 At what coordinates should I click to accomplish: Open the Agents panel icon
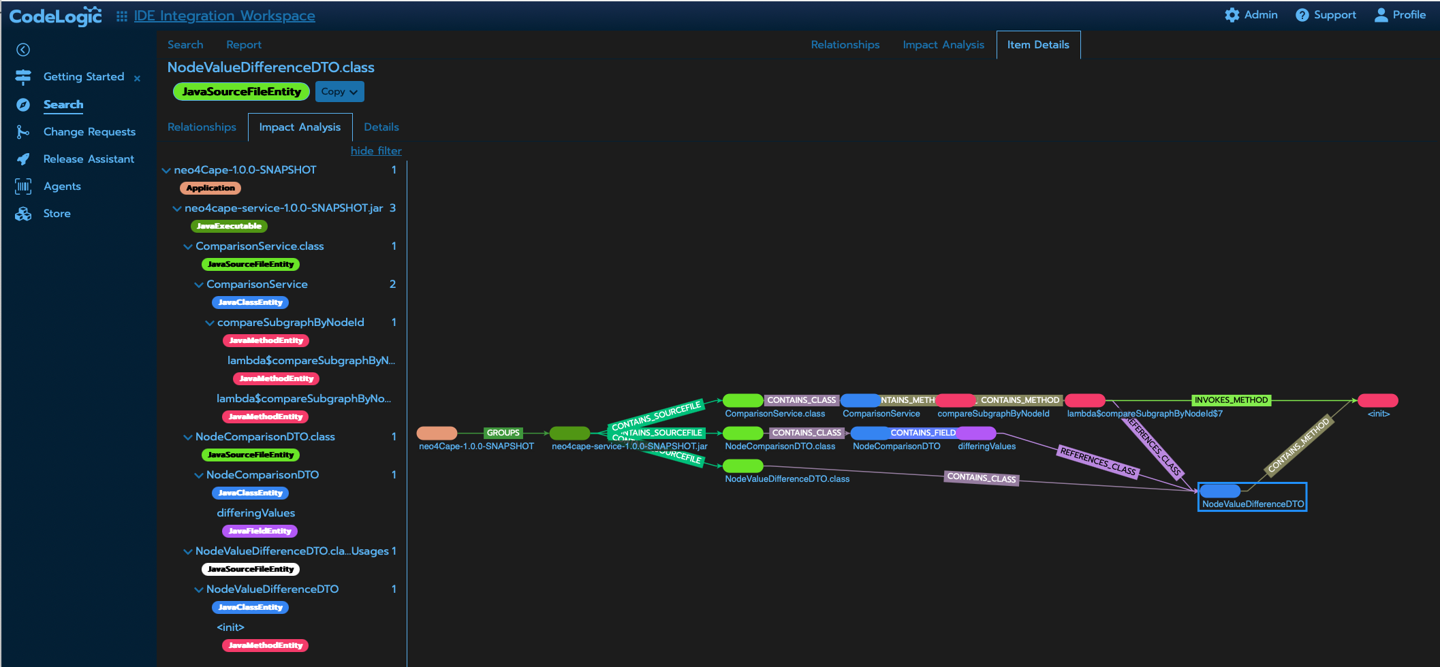point(22,186)
